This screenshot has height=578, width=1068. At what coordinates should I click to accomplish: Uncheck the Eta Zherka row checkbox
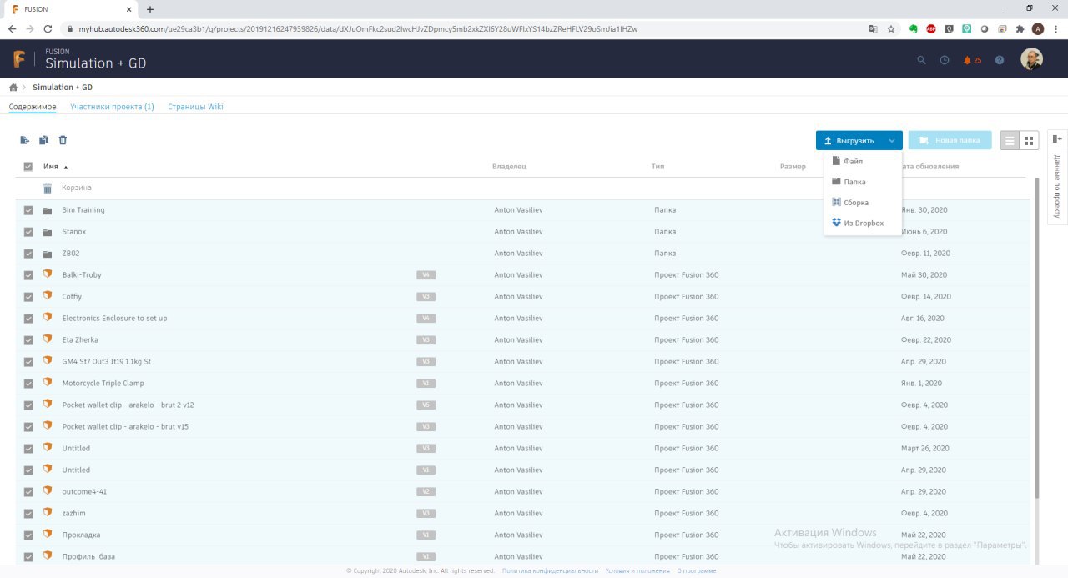28,340
